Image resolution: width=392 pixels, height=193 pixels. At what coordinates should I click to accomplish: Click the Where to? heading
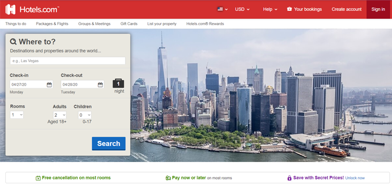[x=37, y=41]
